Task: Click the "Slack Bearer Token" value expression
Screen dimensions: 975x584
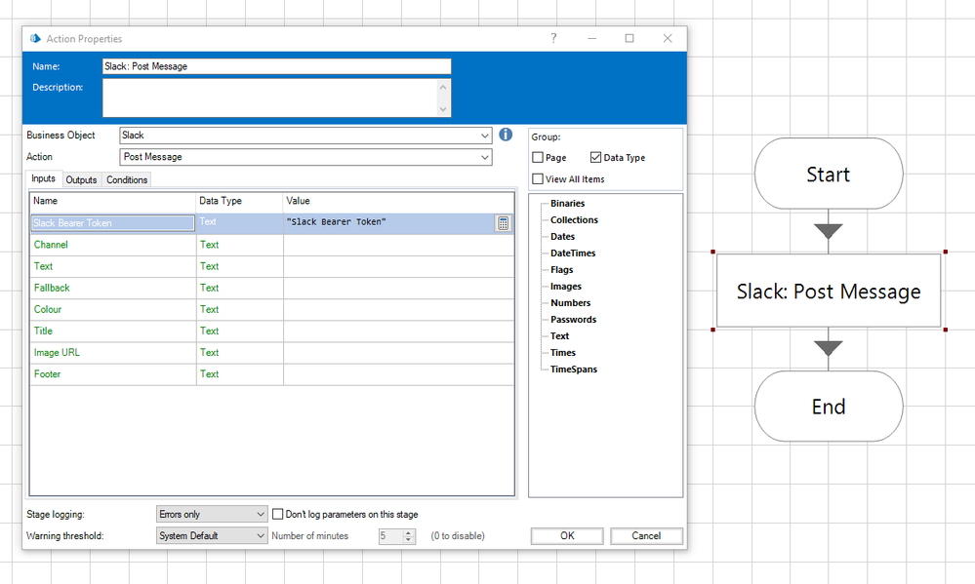Action: [x=336, y=221]
